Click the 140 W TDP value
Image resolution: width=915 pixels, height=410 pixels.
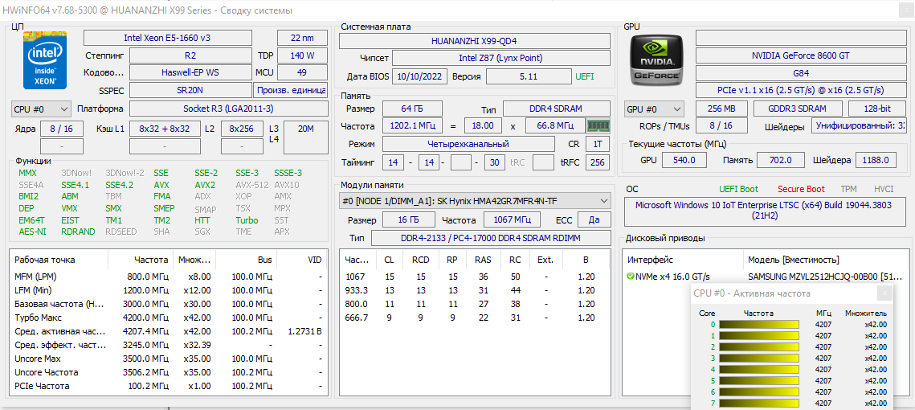[x=302, y=56]
